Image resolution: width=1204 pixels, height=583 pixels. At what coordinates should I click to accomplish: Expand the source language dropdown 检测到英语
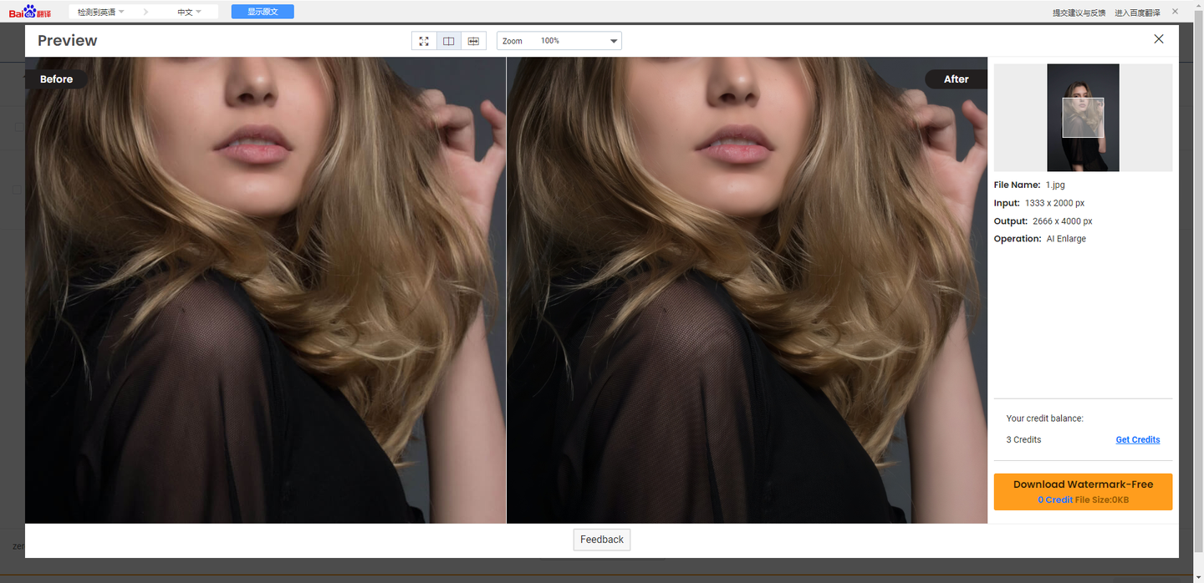pos(100,12)
